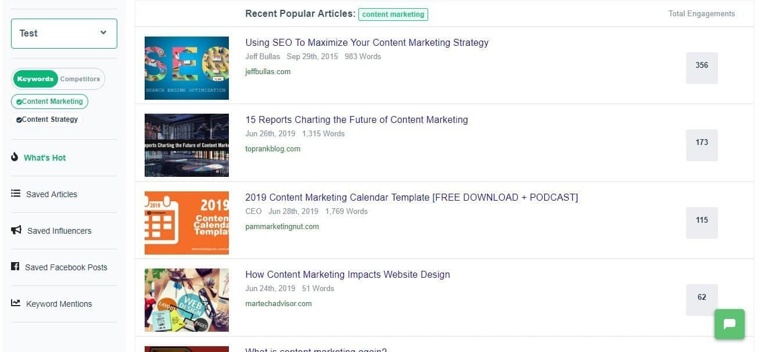Click the 356 engagements counter
This screenshot has height=352, width=761.
pos(702,66)
